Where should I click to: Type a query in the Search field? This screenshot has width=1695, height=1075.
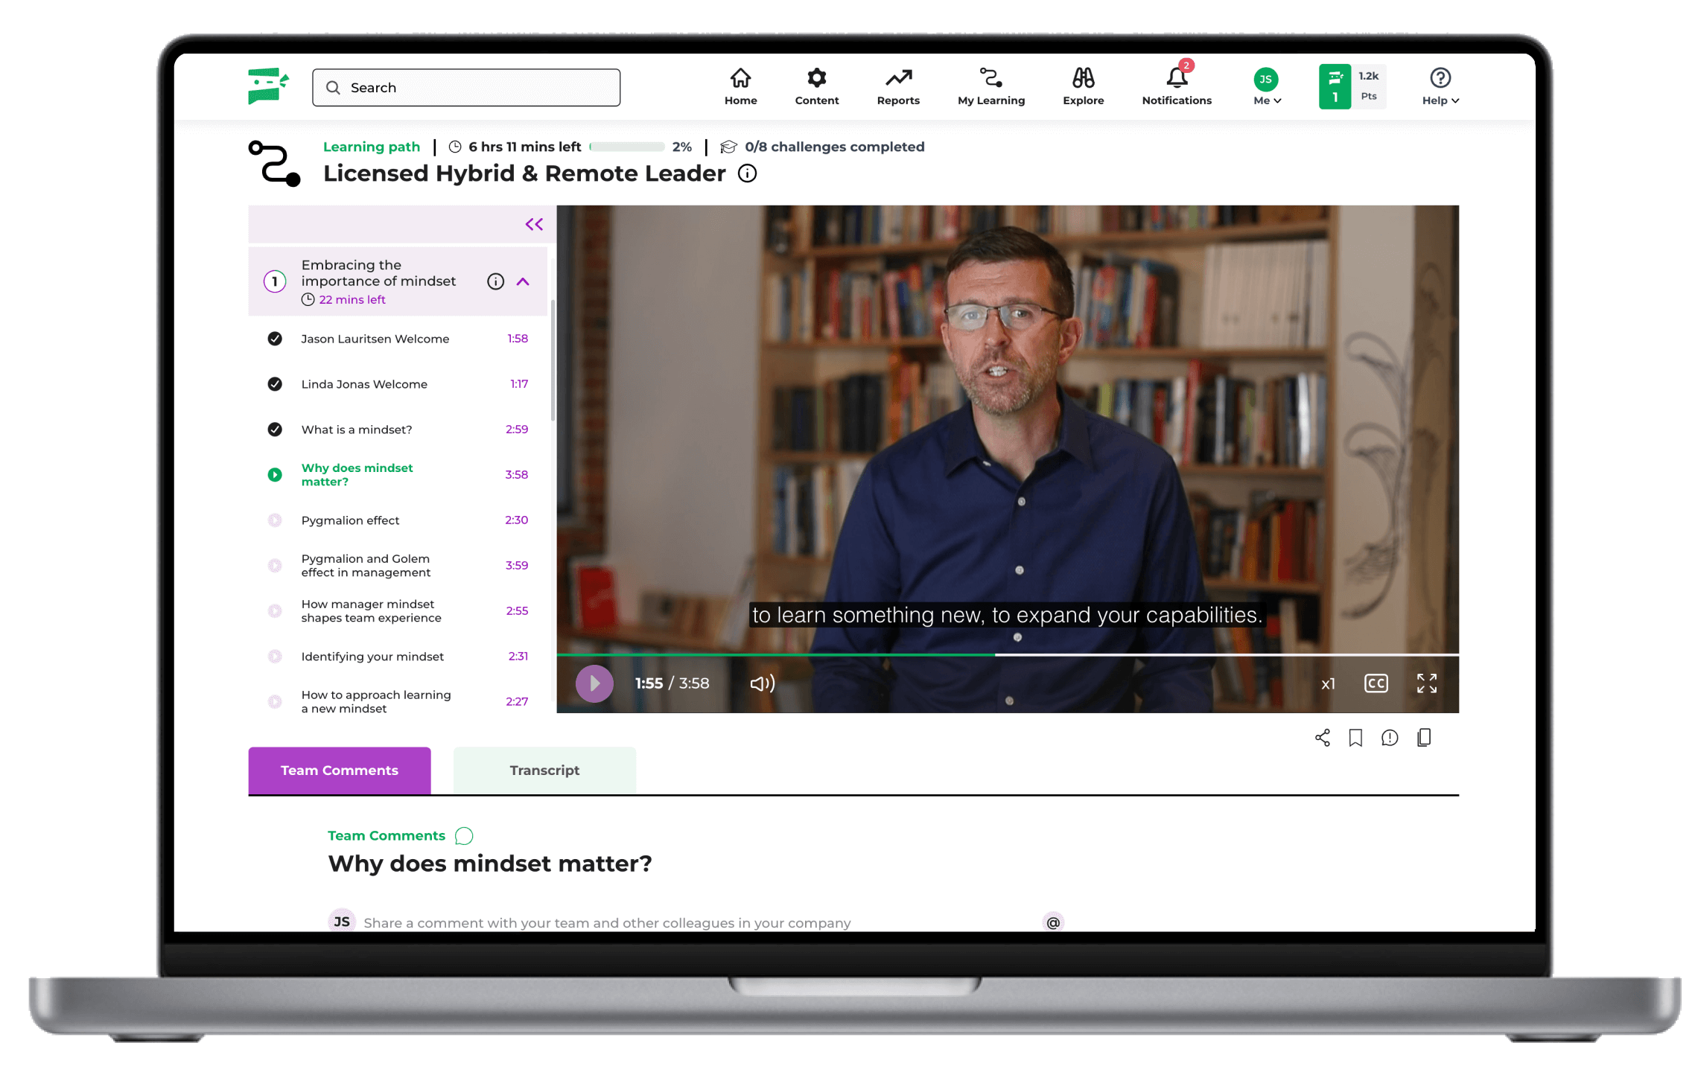click(x=465, y=87)
